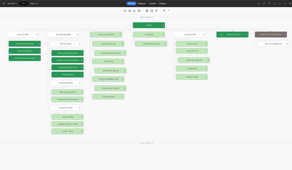Viewport: 292px width, 170px height.
Task: Select the Request a Demo node
Action: point(232,35)
